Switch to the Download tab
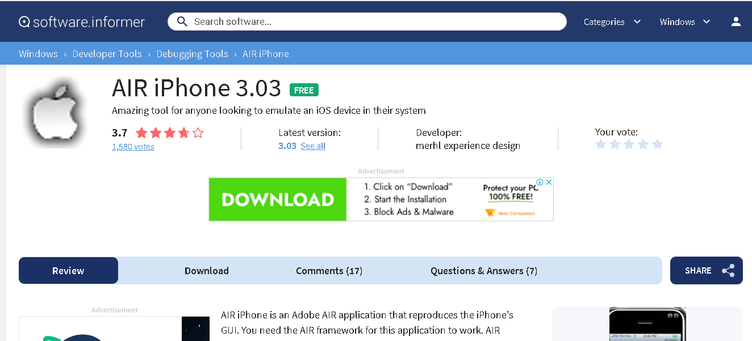 point(206,271)
